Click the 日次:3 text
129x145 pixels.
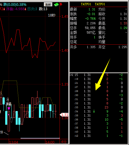pyautogui.click(x=32, y=9)
